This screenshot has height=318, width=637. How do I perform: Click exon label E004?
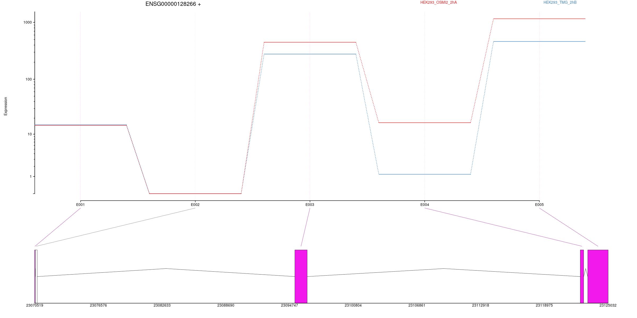[x=425, y=205]
